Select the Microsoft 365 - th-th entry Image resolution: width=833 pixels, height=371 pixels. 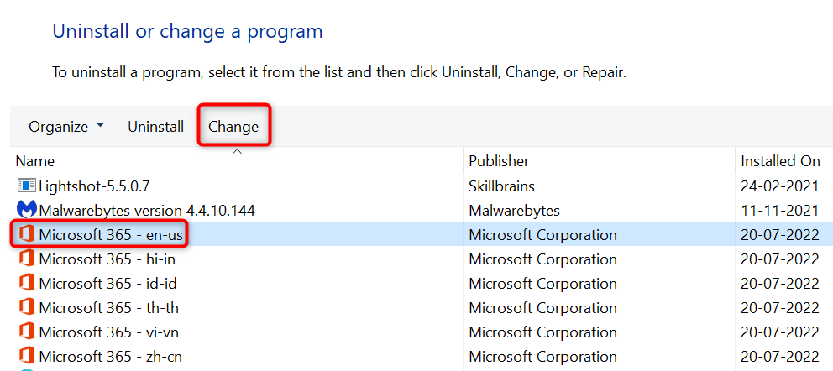point(108,307)
